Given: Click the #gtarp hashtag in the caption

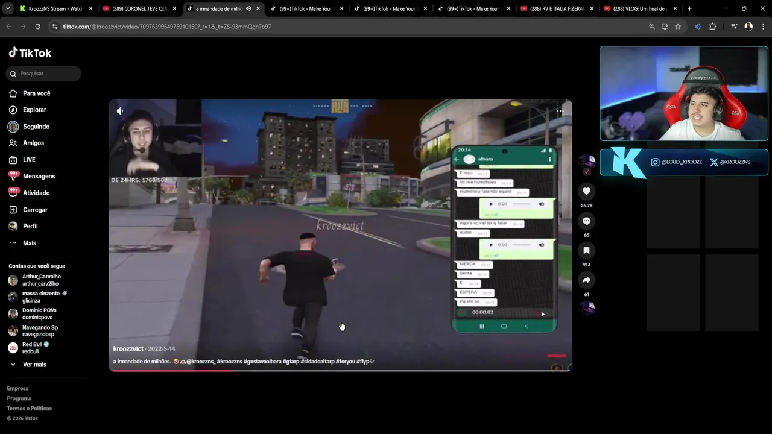Looking at the screenshot, I should coord(291,362).
